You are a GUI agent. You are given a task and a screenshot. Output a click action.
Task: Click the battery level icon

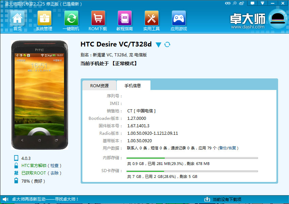point(16,181)
